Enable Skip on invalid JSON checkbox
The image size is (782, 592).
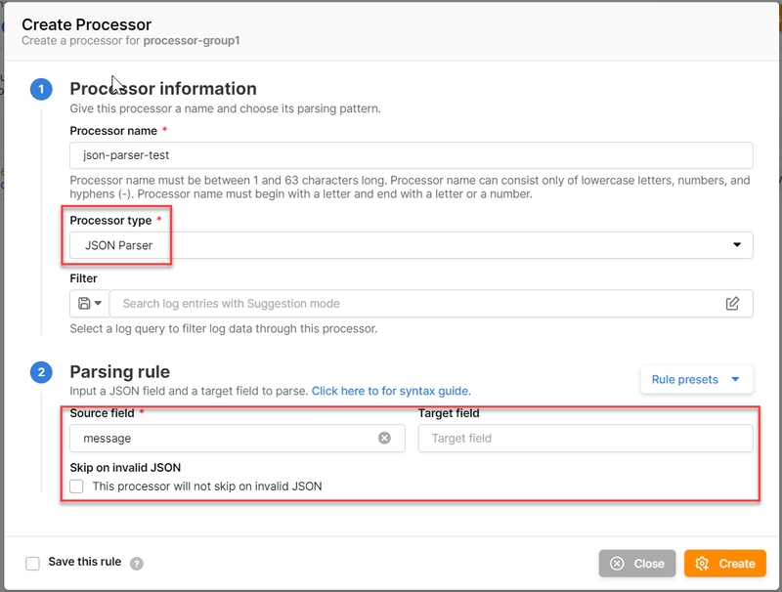click(77, 486)
